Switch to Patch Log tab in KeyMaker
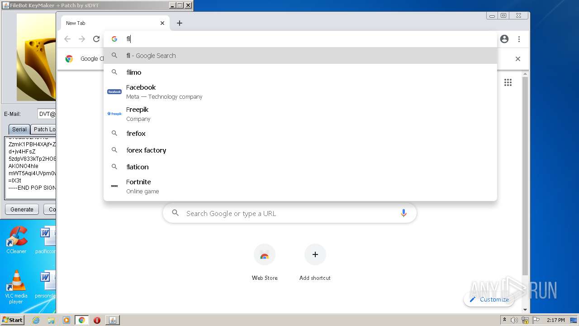The image size is (579, 326). (44, 129)
